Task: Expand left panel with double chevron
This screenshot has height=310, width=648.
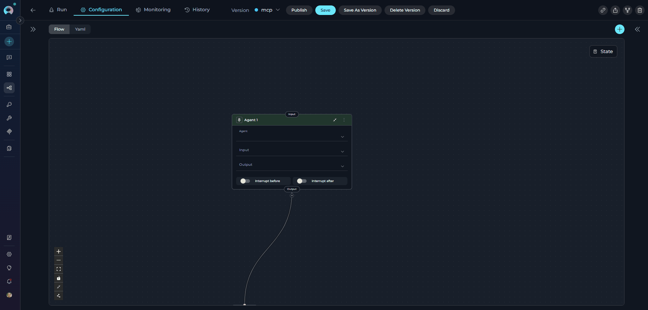Action: pos(33,29)
